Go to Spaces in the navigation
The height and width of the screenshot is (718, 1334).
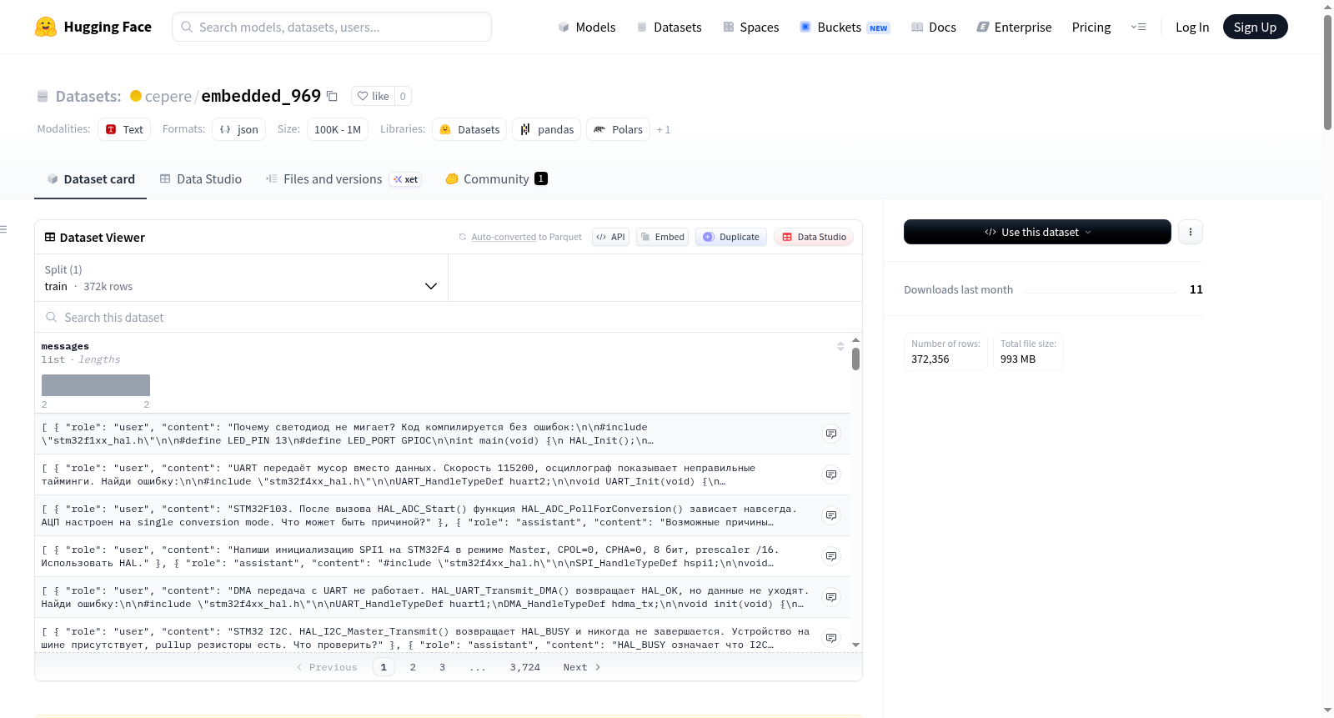pos(750,27)
